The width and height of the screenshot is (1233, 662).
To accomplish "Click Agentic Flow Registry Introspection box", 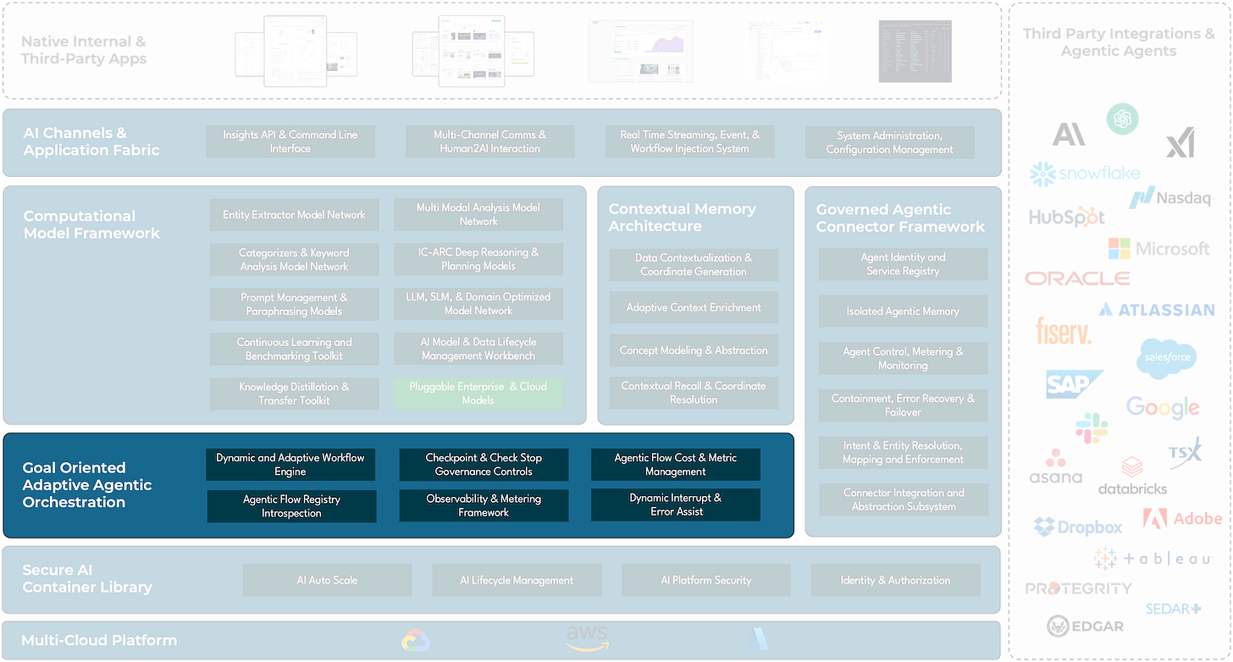I will [x=291, y=506].
